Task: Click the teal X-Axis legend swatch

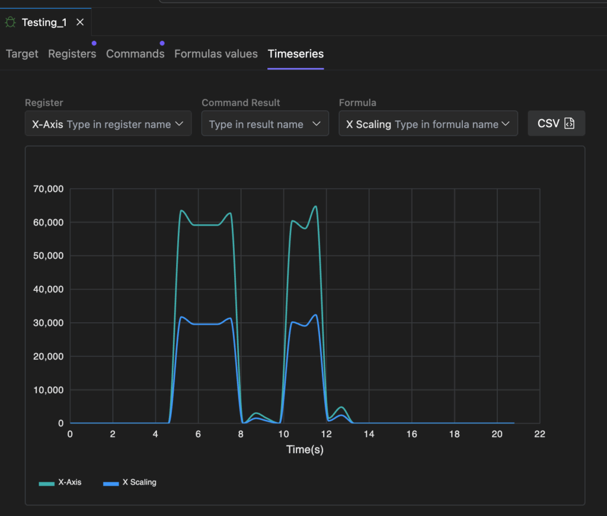Action: click(x=46, y=483)
